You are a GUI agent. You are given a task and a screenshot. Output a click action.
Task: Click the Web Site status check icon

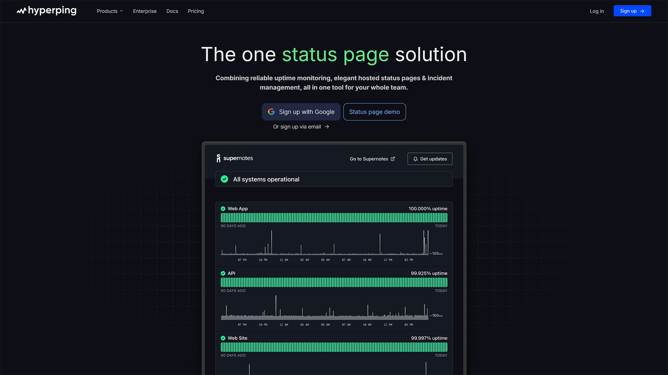(x=223, y=338)
